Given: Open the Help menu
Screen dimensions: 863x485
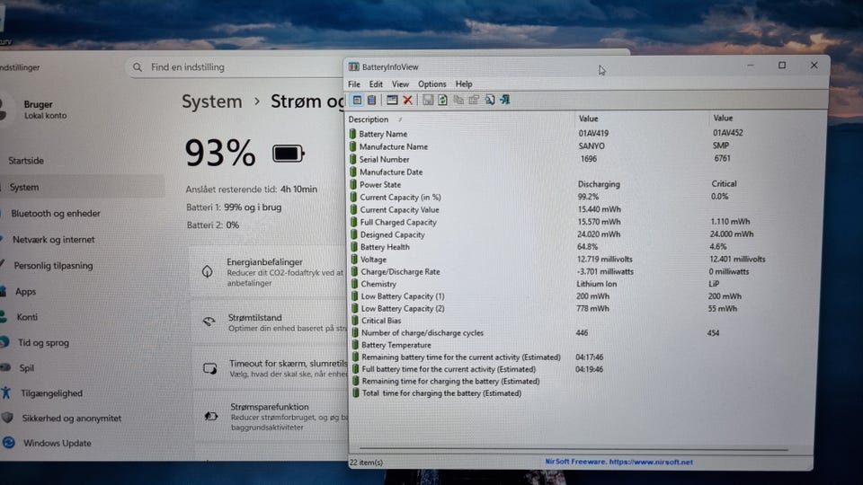Looking at the screenshot, I should click(x=464, y=84).
